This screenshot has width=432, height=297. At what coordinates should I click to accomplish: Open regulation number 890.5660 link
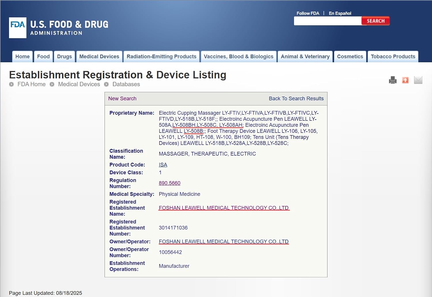pyautogui.click(x=170, y=183)
